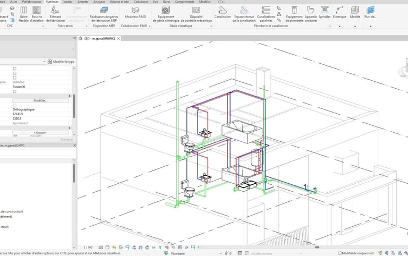Open the Plomberie workset dropdown
Screen dimensions: 408x256
point(220,253)
